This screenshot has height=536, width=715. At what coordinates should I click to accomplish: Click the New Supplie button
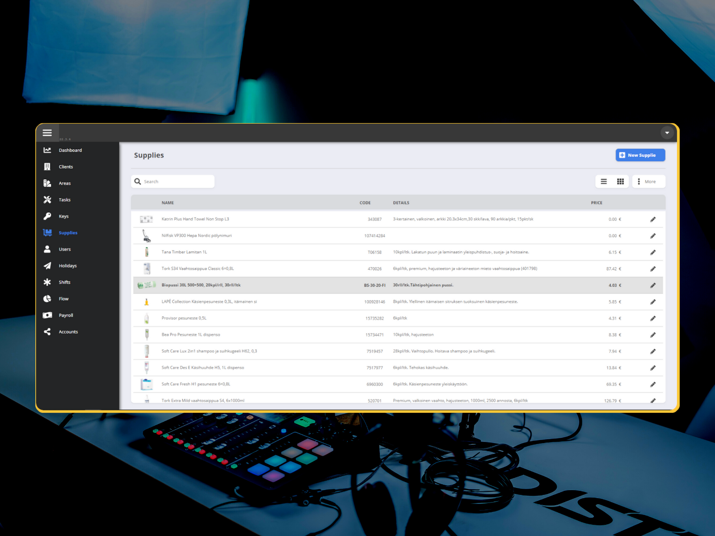click(x=640, y=155)
